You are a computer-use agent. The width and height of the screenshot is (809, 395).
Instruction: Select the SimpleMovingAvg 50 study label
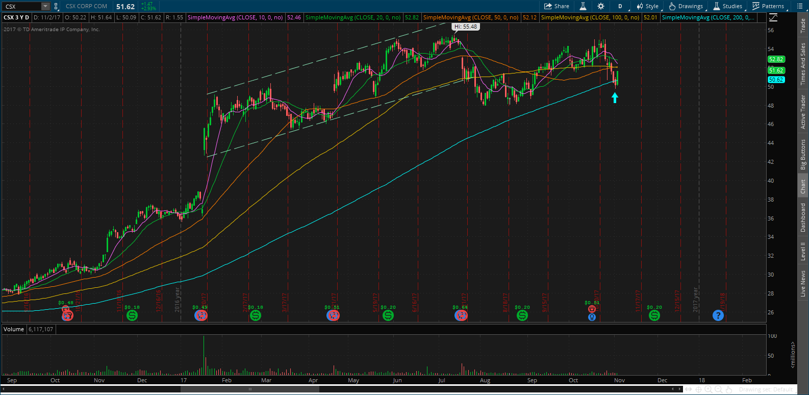click(471, 17)
